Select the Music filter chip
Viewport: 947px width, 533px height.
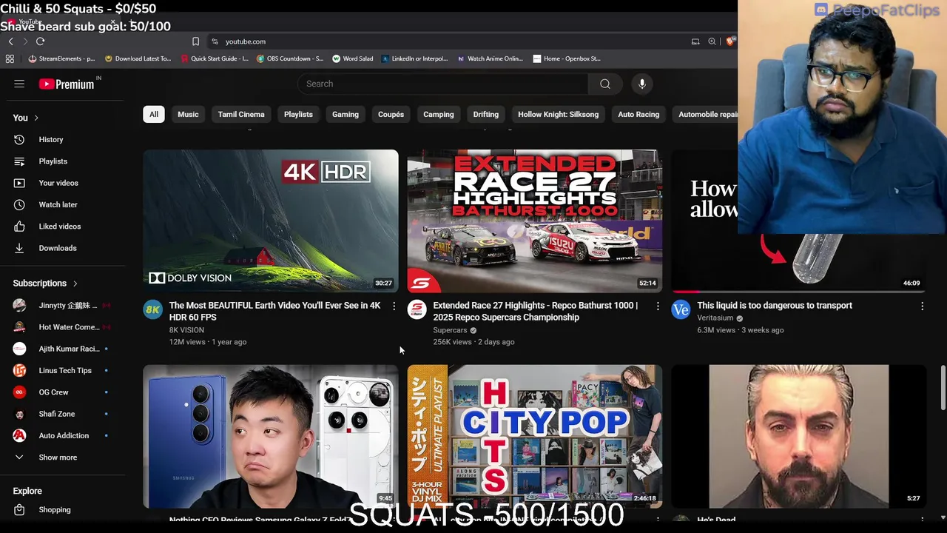pyautogui.click(x=188, y=114)
